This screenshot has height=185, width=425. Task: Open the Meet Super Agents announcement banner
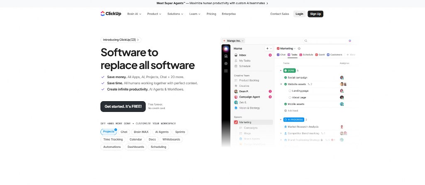[x=212, y=3]
